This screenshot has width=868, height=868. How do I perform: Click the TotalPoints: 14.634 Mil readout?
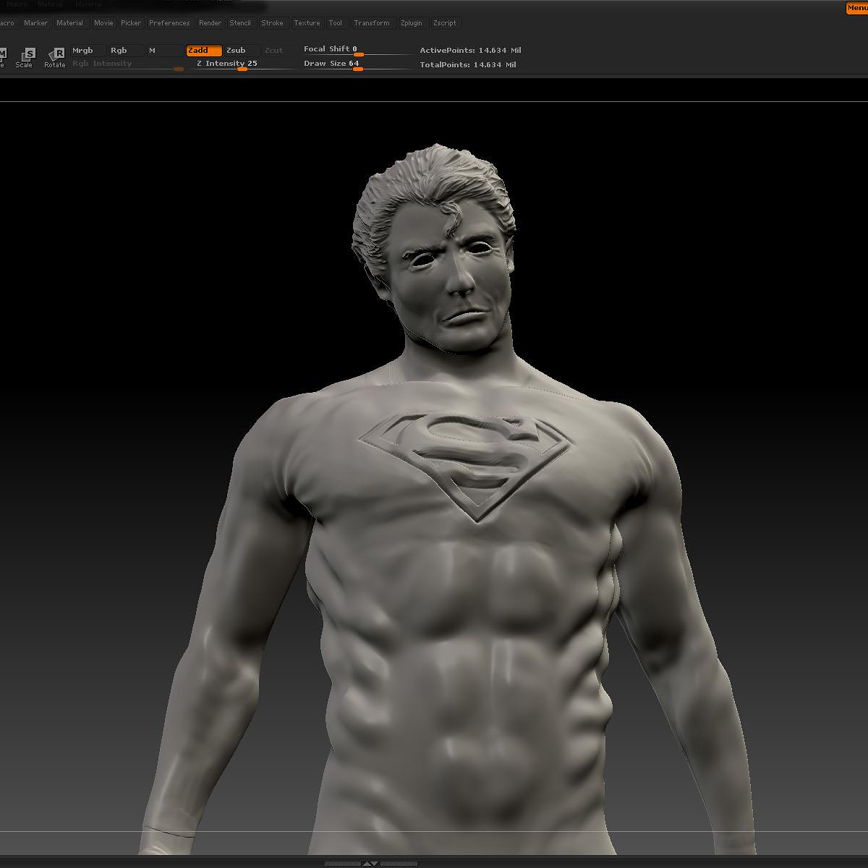click(x=468, y=65)
